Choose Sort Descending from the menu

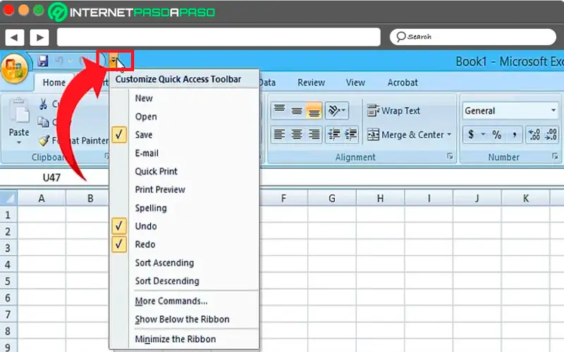click(x=167, y=281)
